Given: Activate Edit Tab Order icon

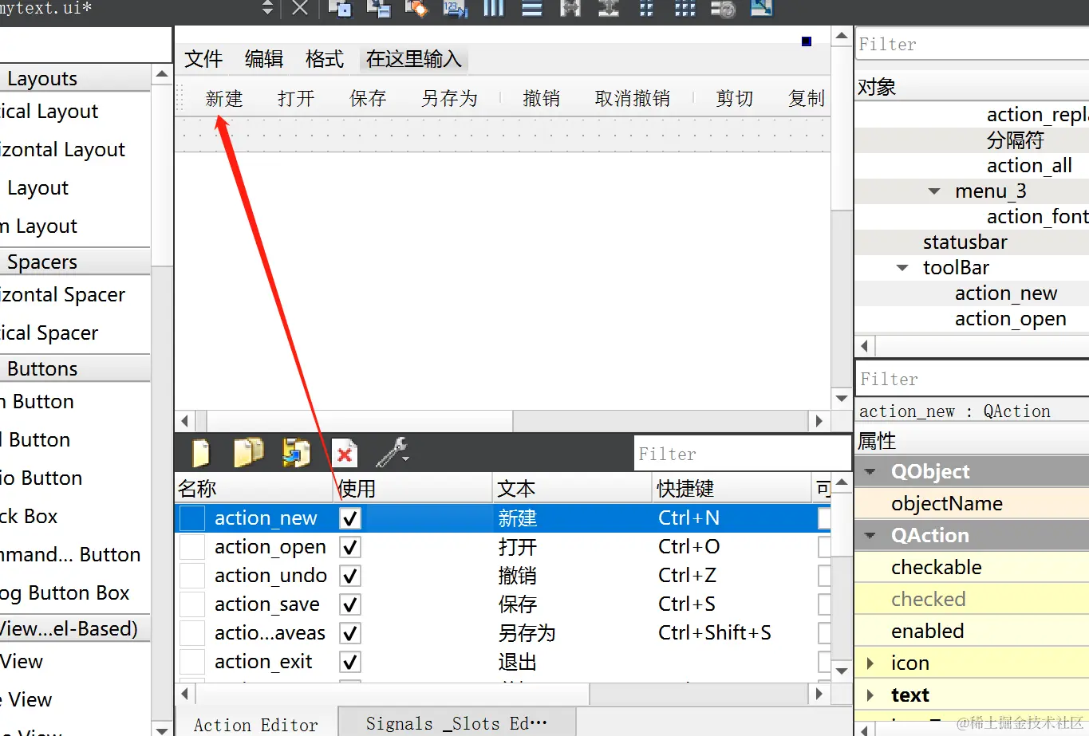Looking at the screenshot, I should pyautogui.click(x=455, y=9).
